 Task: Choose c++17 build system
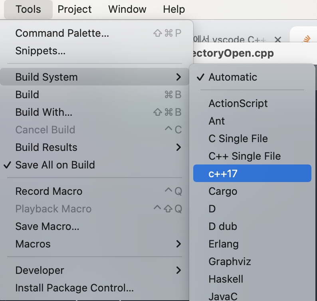(252, 173)
